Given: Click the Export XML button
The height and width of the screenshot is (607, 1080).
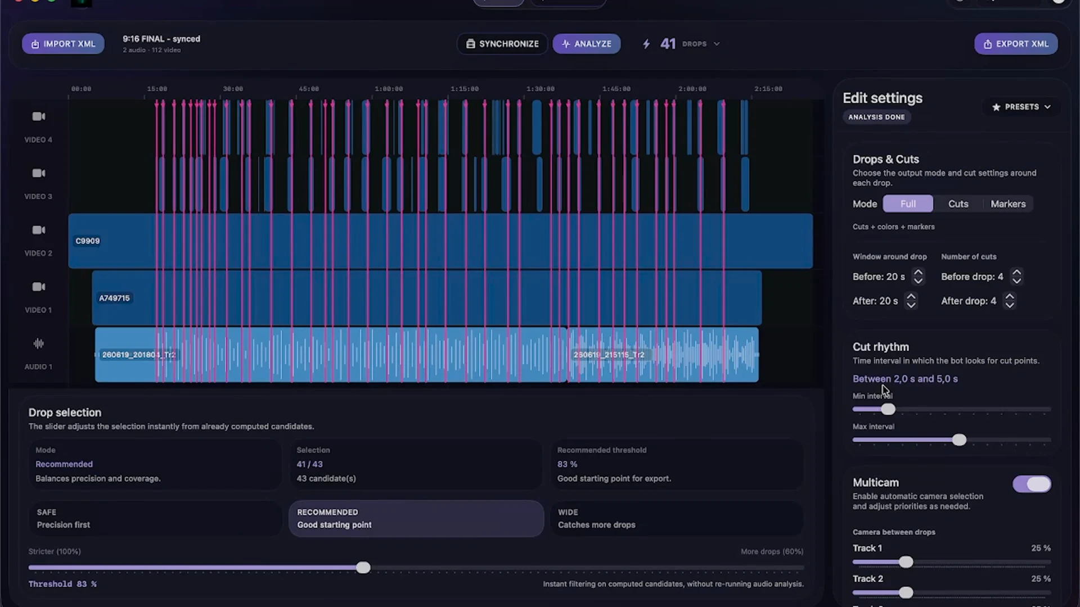Looking at the screenshot, I should coord(1016,44).
